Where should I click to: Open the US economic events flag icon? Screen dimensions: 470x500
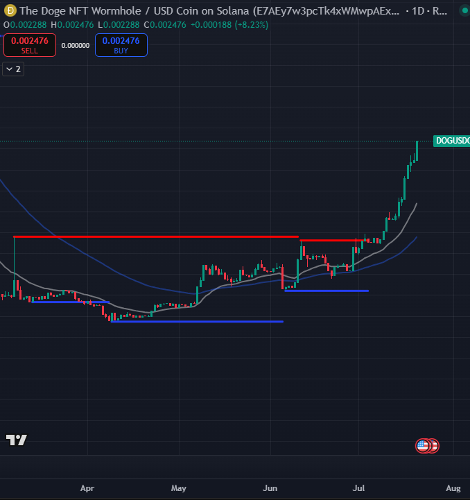pyautogui.click(x=423, y=445)
